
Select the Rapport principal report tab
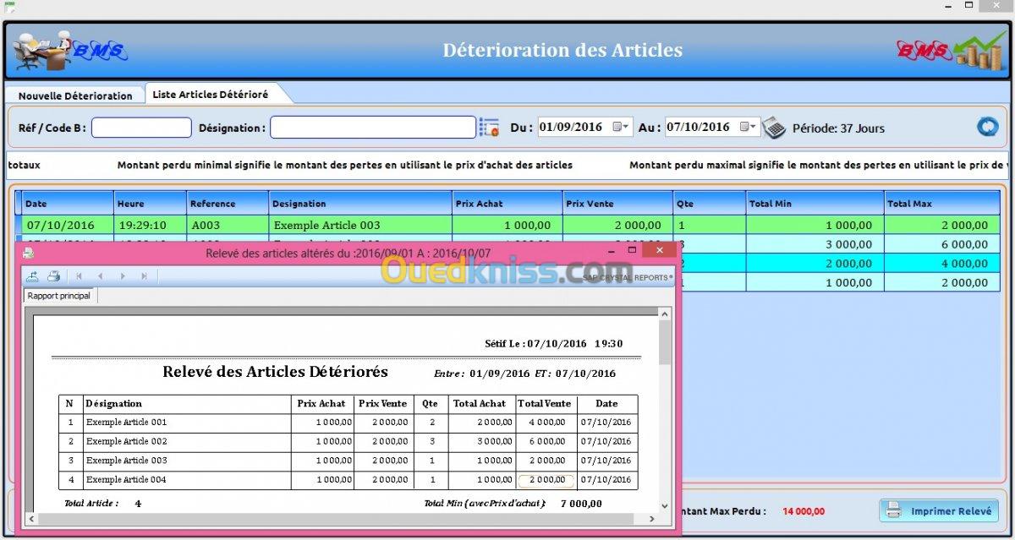pyautogui.click(x=59, y=296)
